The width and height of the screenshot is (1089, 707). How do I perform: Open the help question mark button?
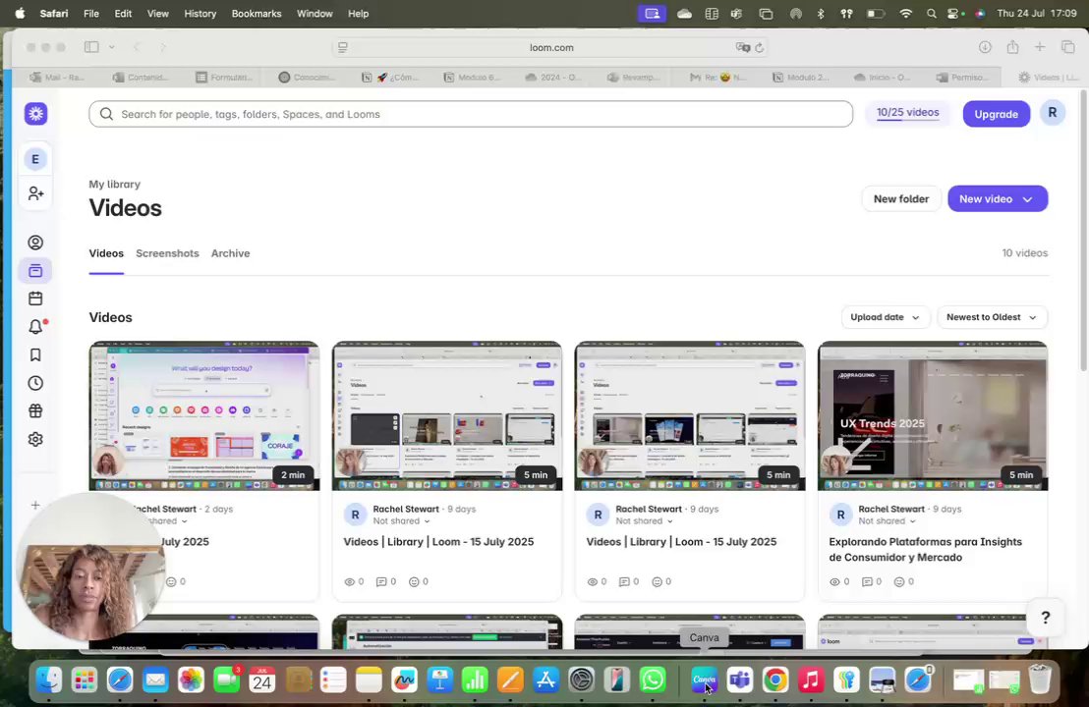click(1045, 618)
